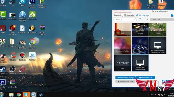Switch to the Workshop tab
Image resolution: width=174 pixels, height=97 pixels.
click(x=142, y=15)
